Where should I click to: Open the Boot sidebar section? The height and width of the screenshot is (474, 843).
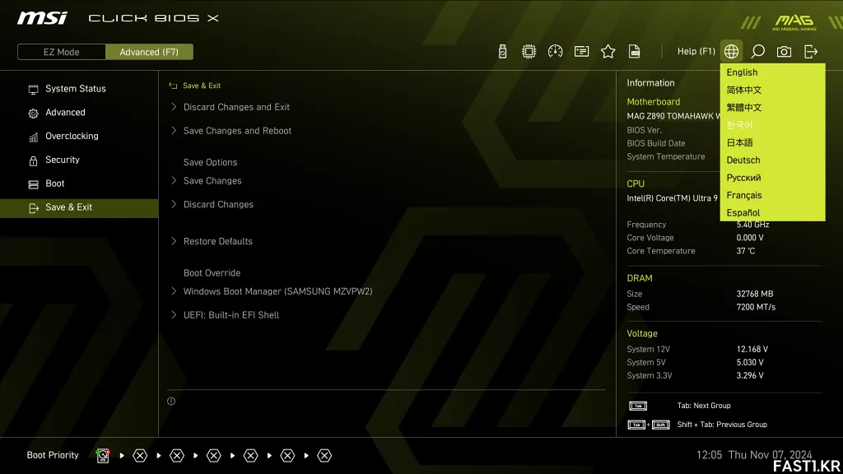(79, 184)
